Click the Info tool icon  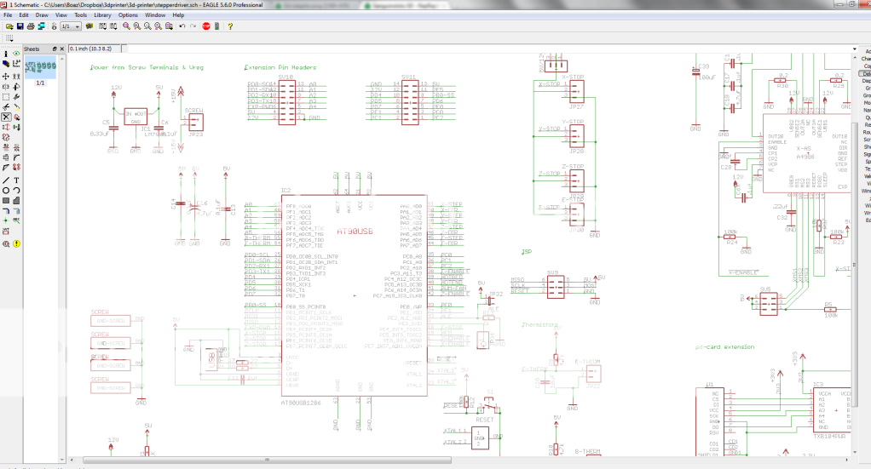[x=7, y=53]
